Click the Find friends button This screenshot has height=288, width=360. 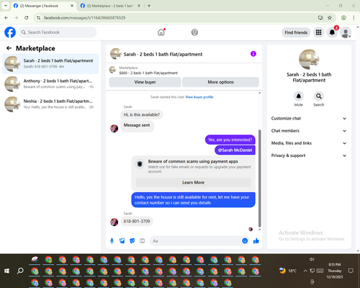[296, 32]
